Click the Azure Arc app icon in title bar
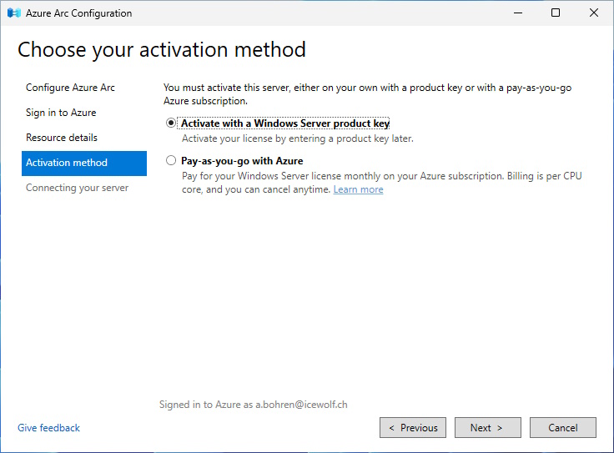The height and width of the screenshot is (453, 614). pos(13,13)
